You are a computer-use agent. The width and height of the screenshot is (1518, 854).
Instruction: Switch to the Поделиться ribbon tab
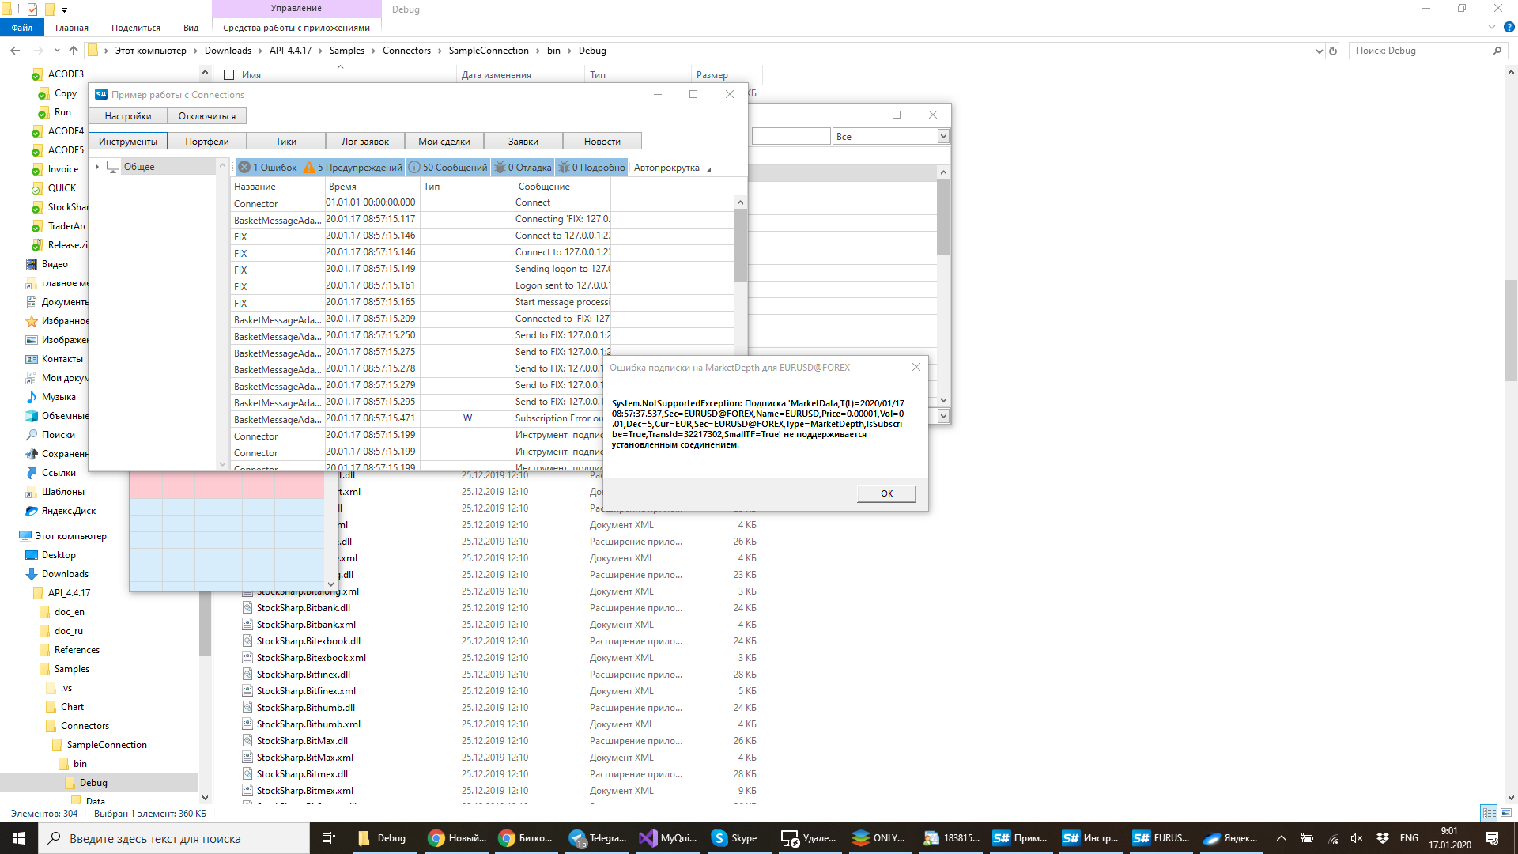(135, 28)
